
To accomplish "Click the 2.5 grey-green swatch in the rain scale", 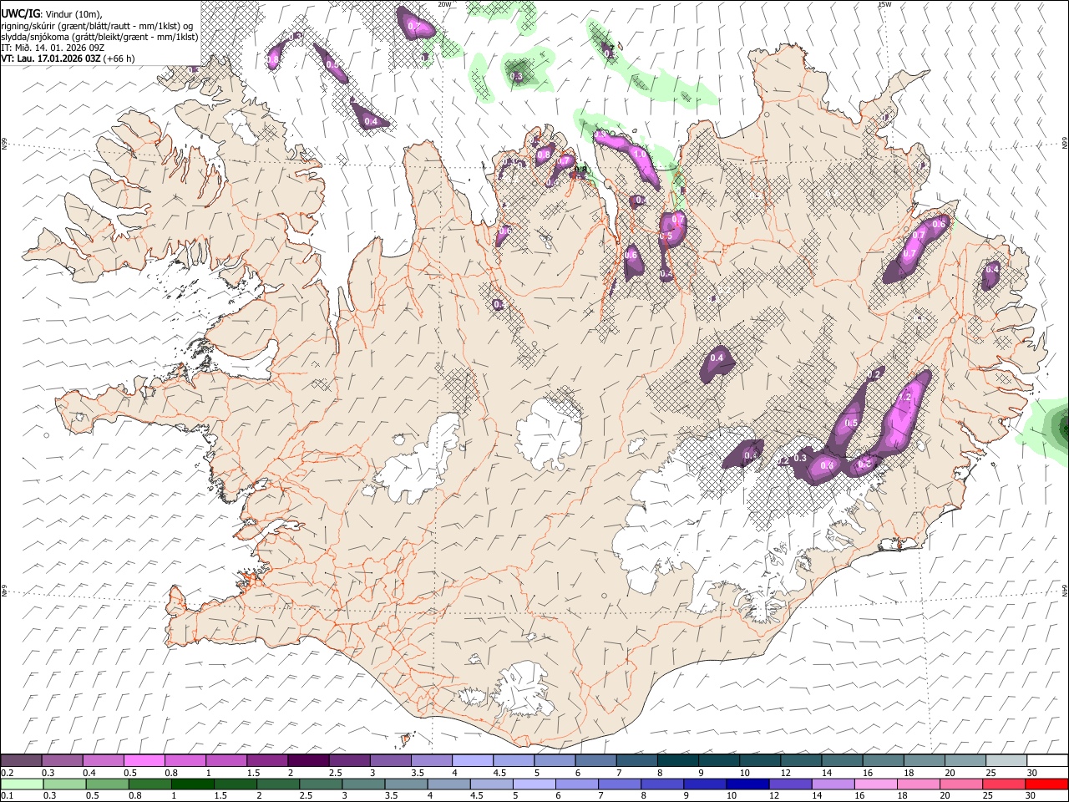I will pos(320,784).
